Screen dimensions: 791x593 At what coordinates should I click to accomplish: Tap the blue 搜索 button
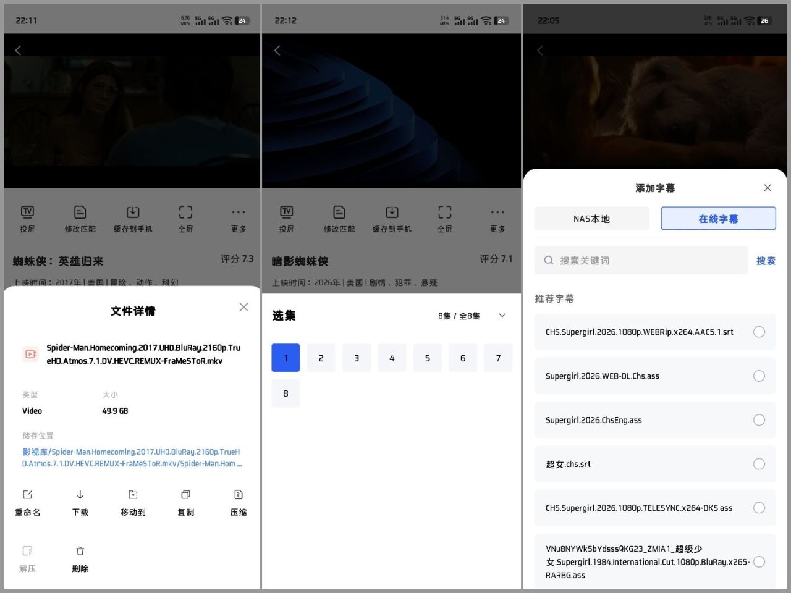(766, 261)
